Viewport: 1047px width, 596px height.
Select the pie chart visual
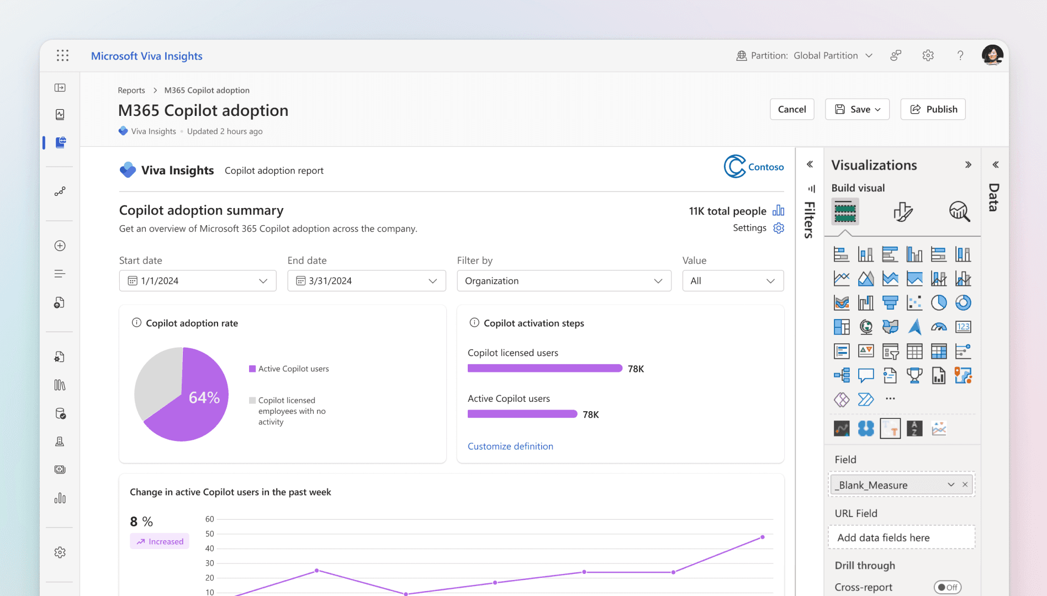938,302
